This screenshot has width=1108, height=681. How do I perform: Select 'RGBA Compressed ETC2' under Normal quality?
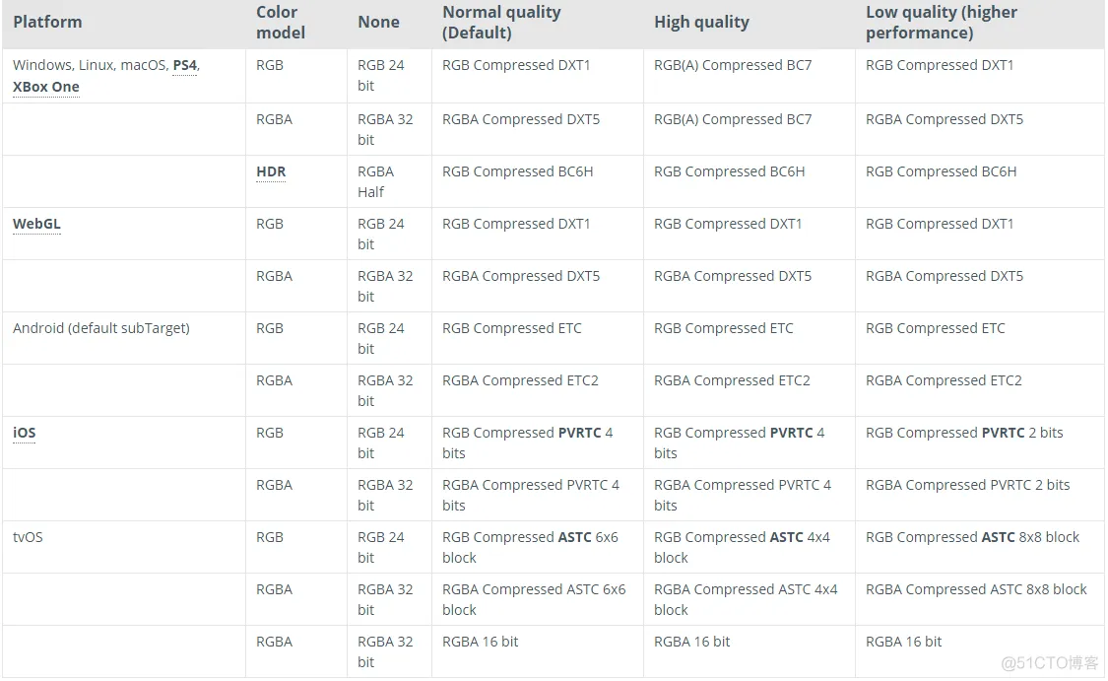[520, 381]
